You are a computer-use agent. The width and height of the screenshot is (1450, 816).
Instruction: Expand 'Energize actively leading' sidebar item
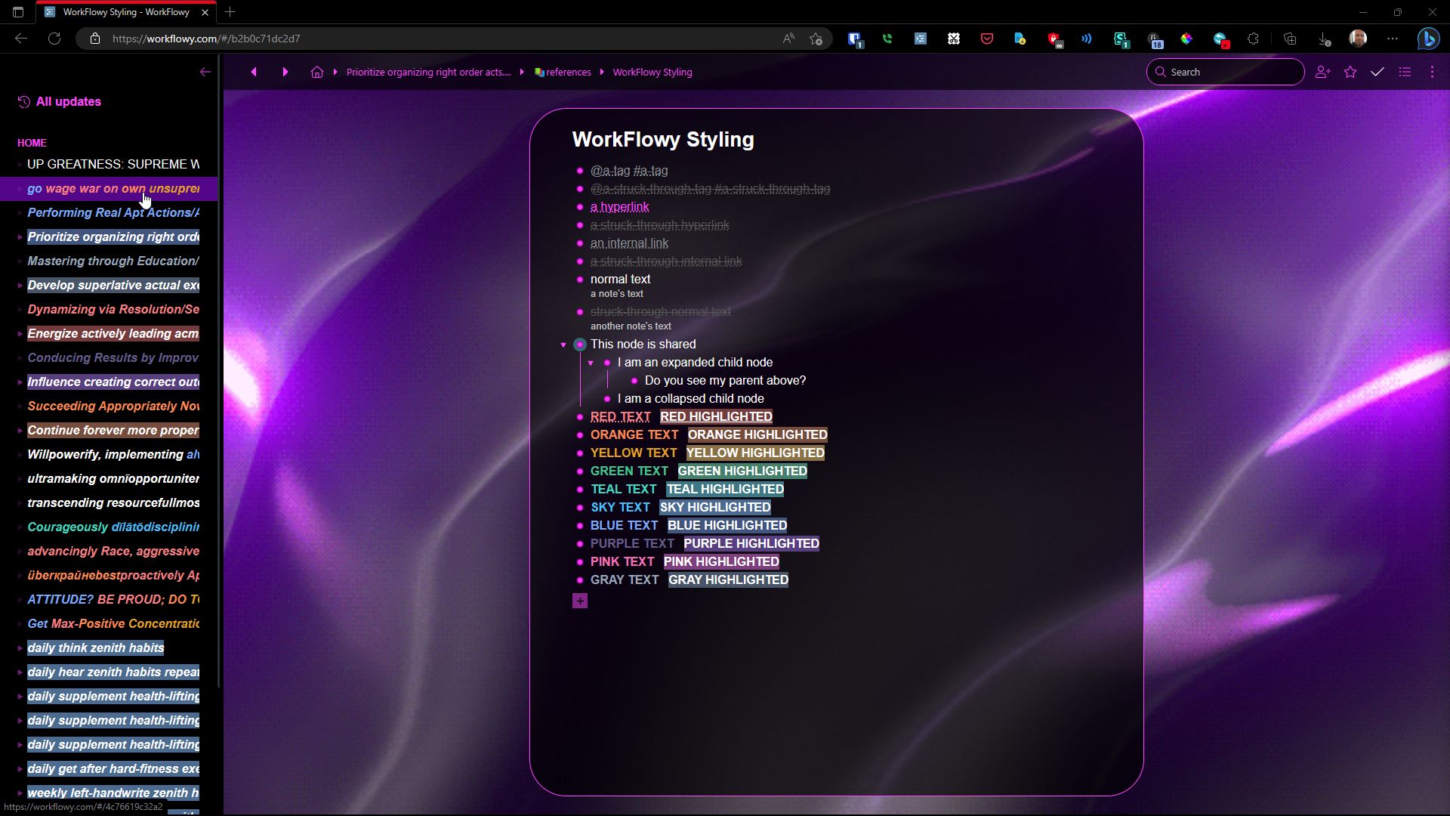20,334
